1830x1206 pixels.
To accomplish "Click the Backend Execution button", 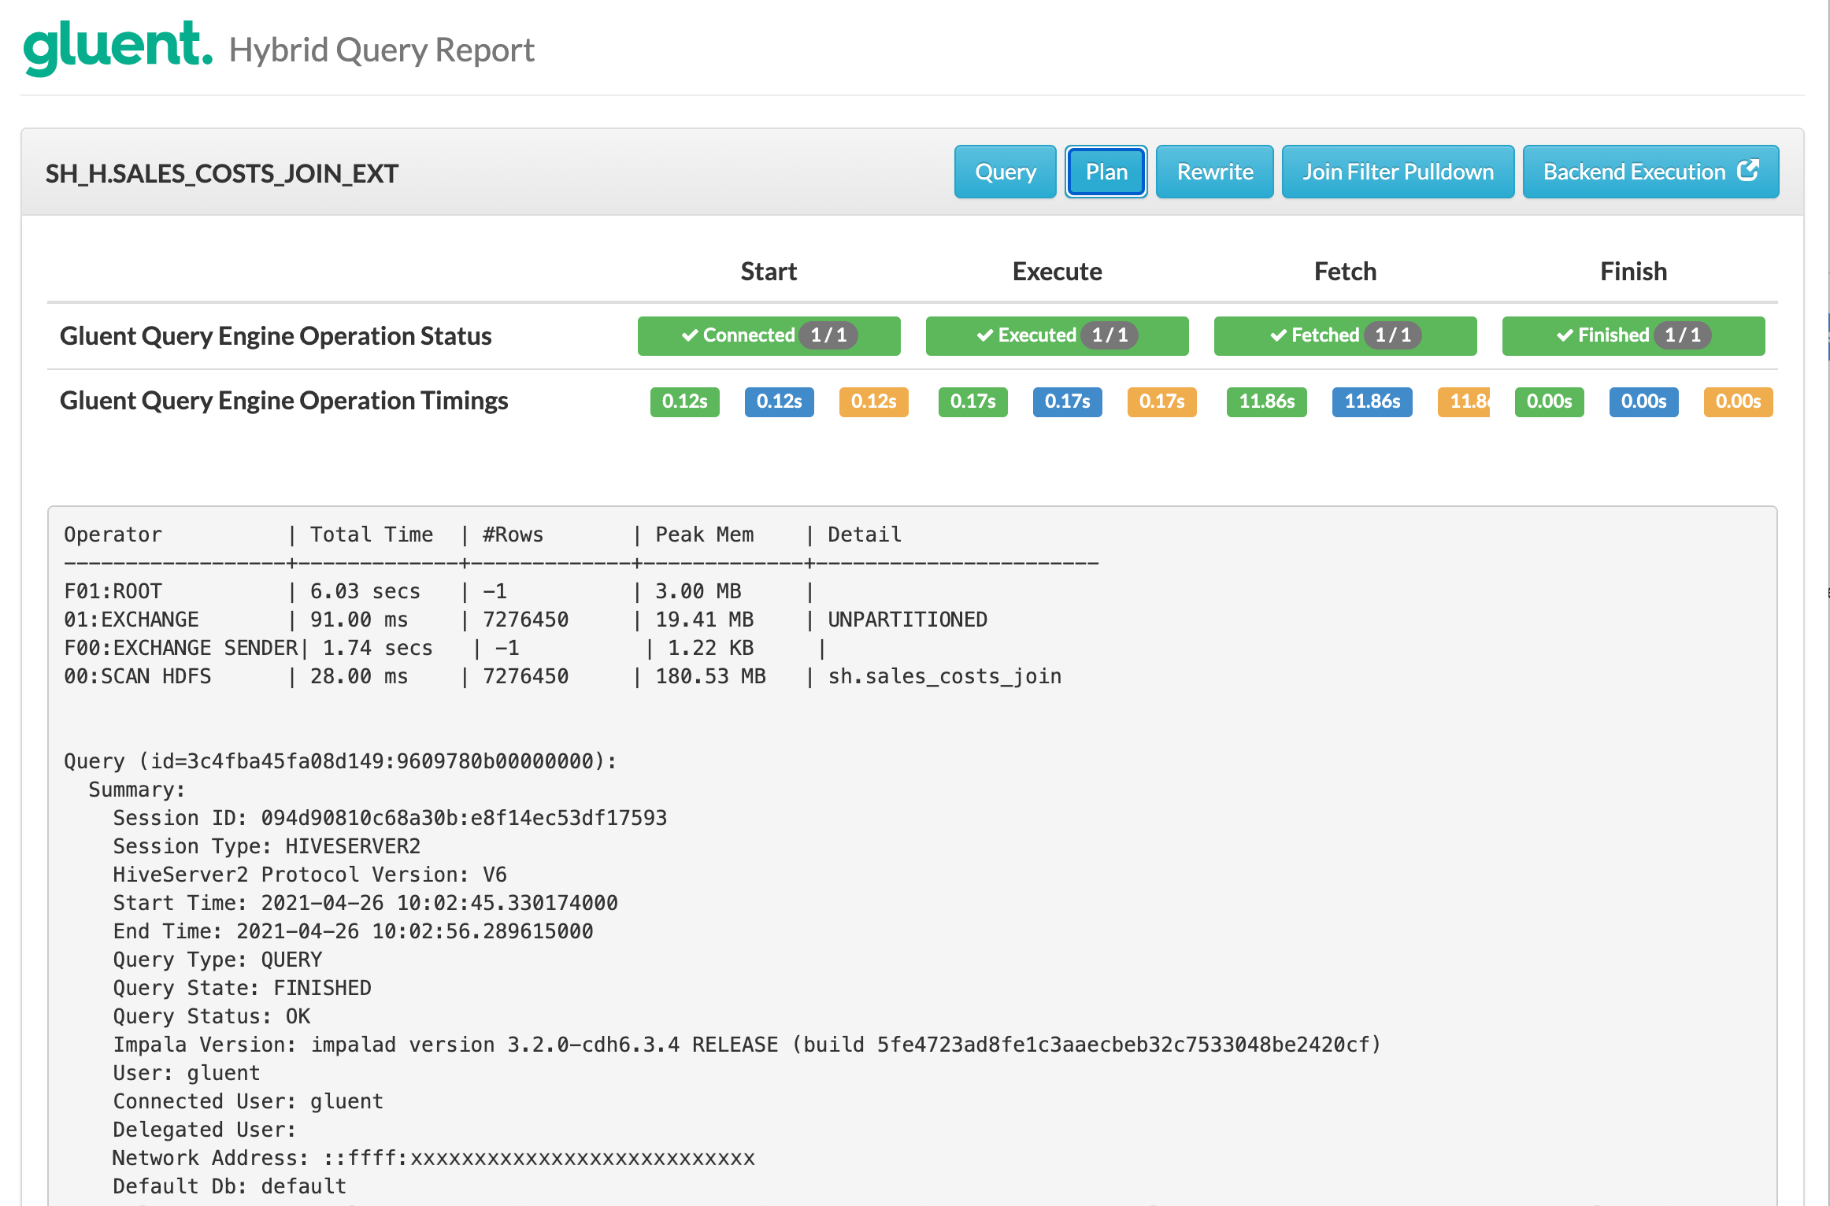I will coord(1634,172).
